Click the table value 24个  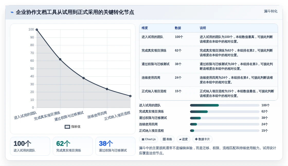(x=178, y=78)
